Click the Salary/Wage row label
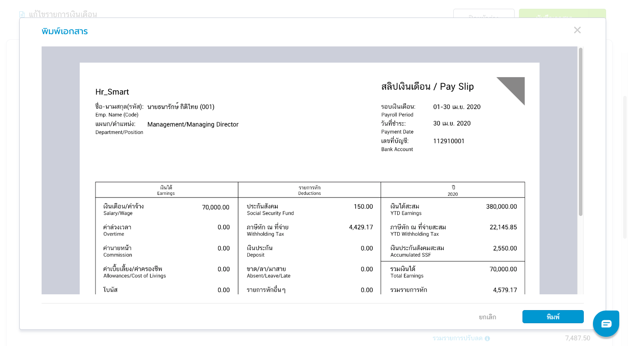The width and height of the screenshot is (628, 346). click(123, 209)
